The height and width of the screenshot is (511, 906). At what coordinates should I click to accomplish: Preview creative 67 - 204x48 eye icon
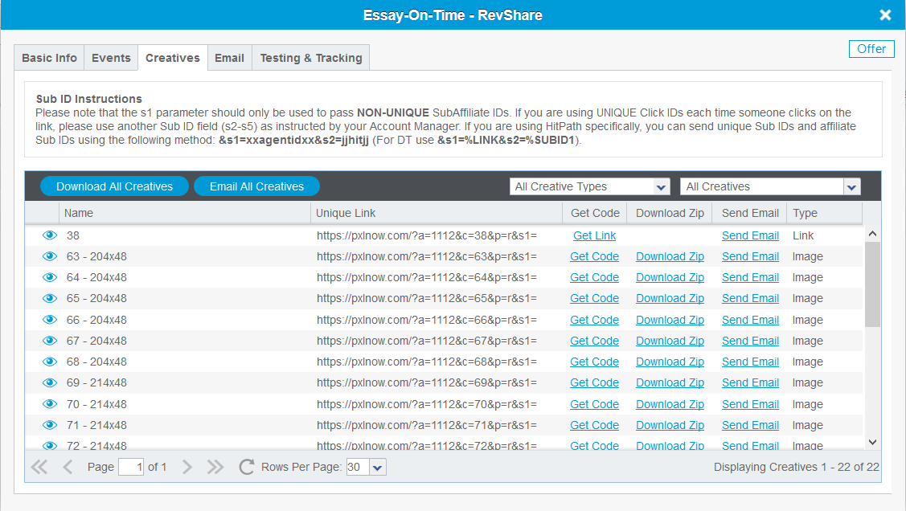50,341
